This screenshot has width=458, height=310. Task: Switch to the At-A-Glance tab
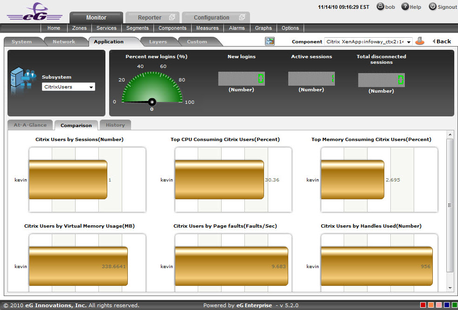(x=30, y=125)
